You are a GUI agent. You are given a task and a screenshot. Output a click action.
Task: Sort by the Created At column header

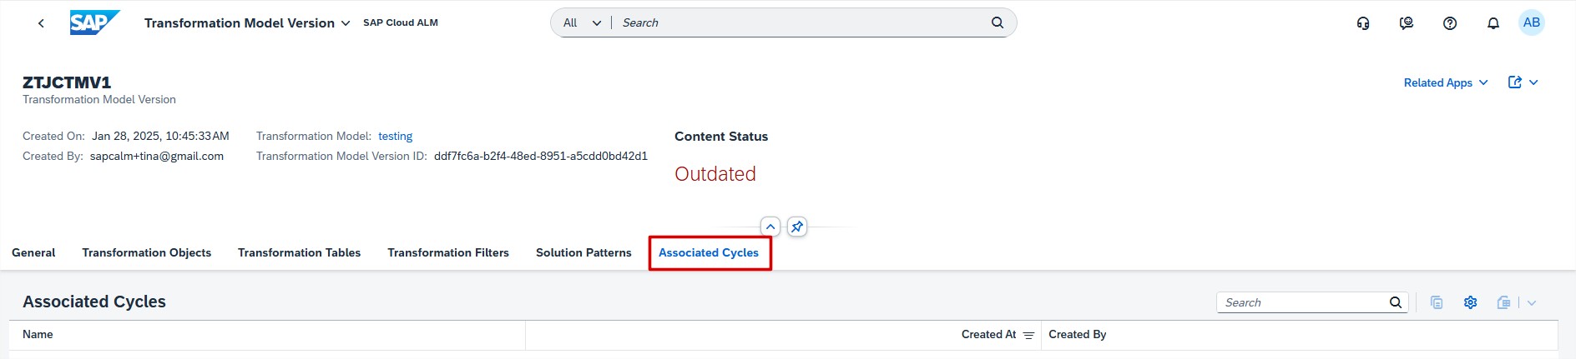[989, 334]
